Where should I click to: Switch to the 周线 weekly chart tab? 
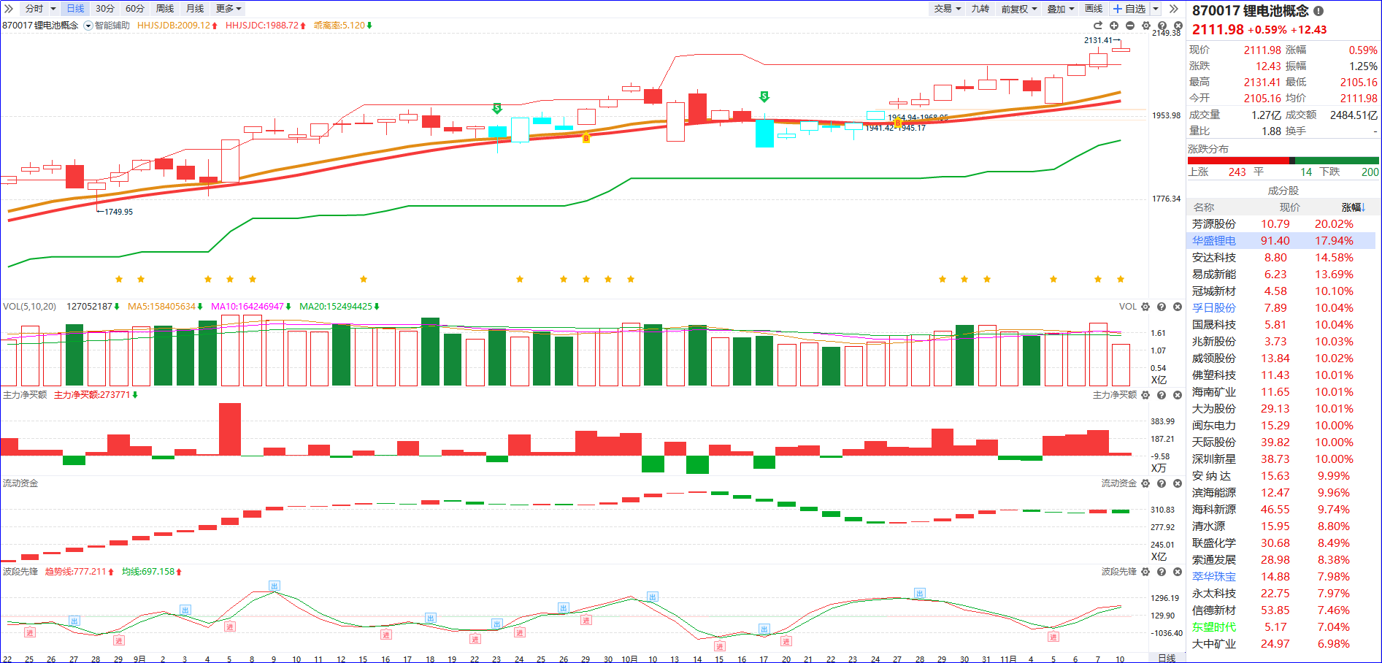coord(165,9)
